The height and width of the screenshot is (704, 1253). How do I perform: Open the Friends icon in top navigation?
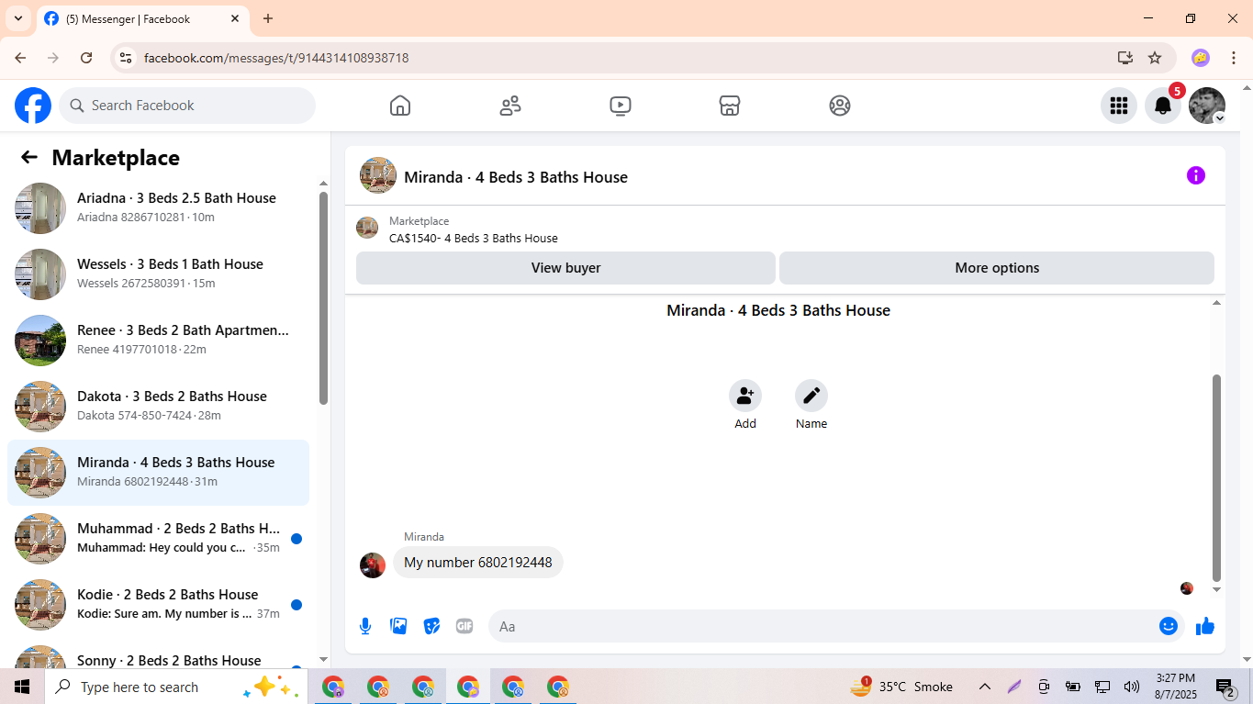point(510,106)
